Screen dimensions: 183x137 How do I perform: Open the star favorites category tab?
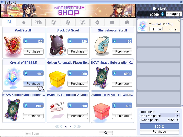(24, 22)
